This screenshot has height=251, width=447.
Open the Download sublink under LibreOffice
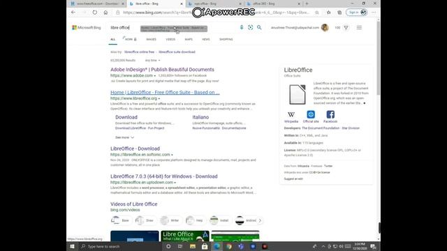[126, 117]
